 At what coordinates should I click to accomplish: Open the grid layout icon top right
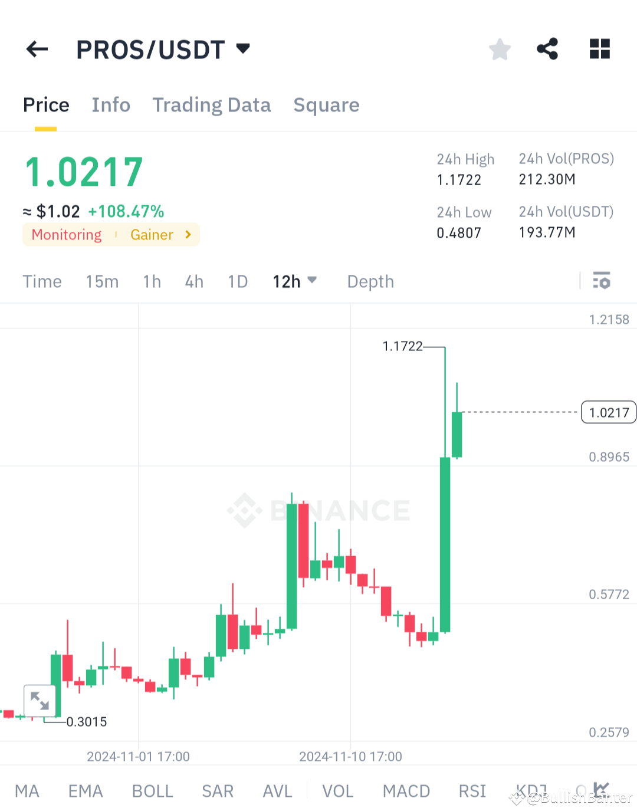[x=599, y=49]
